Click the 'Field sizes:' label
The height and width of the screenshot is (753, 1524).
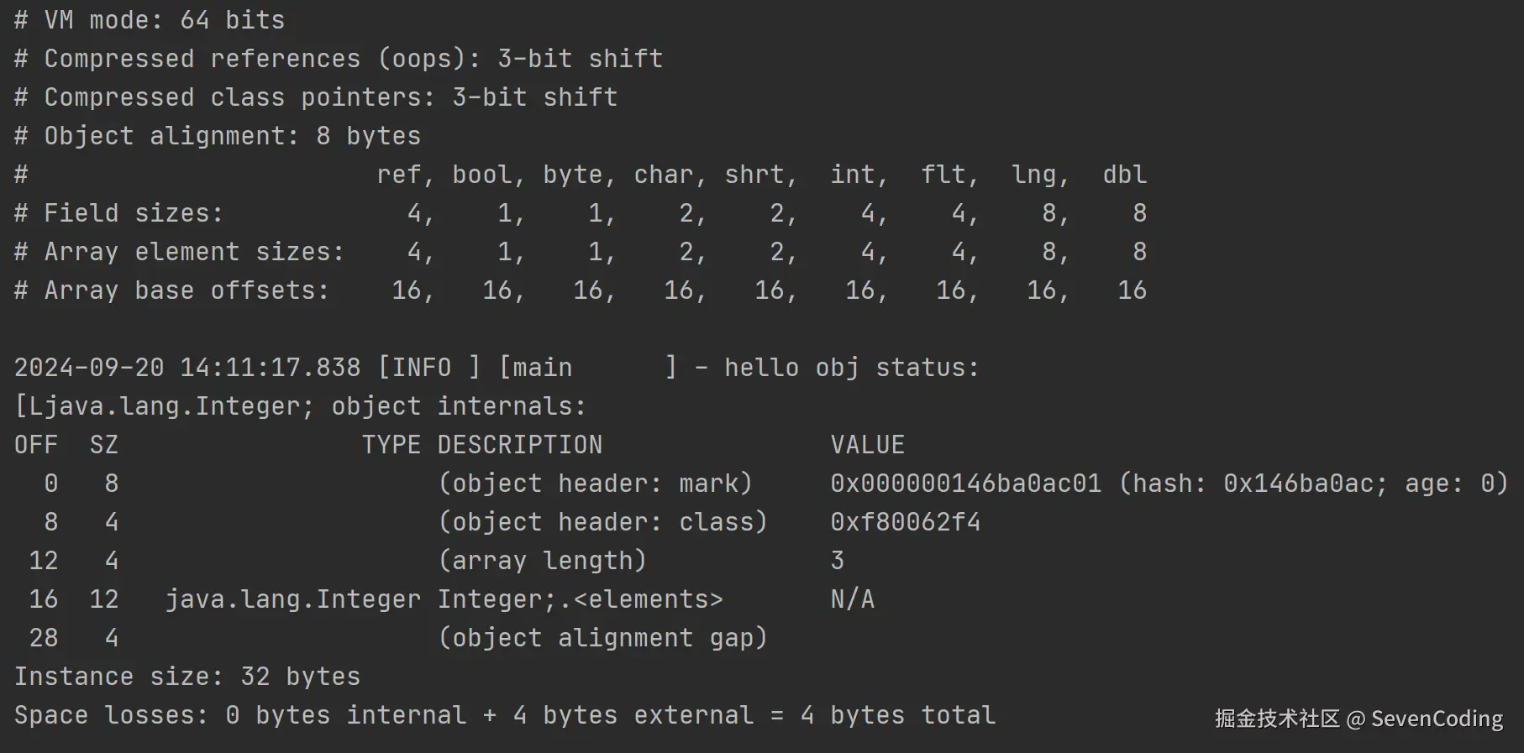[133, 213]
